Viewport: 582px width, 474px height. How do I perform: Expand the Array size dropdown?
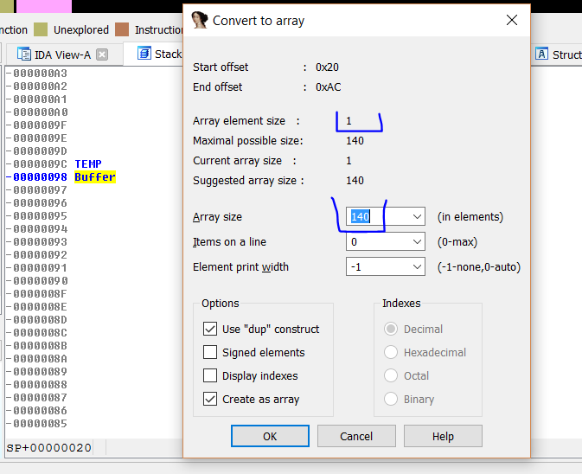tap(418, 217)
